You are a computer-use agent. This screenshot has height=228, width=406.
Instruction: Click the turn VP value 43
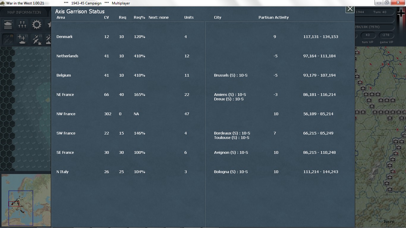tap(368, 35)
